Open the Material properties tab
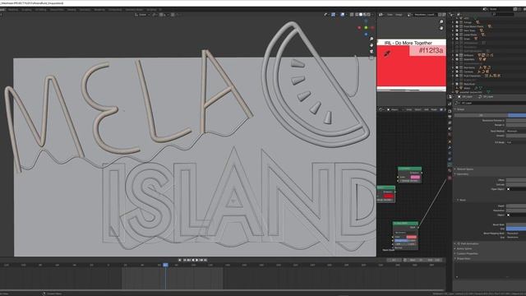 450,171
